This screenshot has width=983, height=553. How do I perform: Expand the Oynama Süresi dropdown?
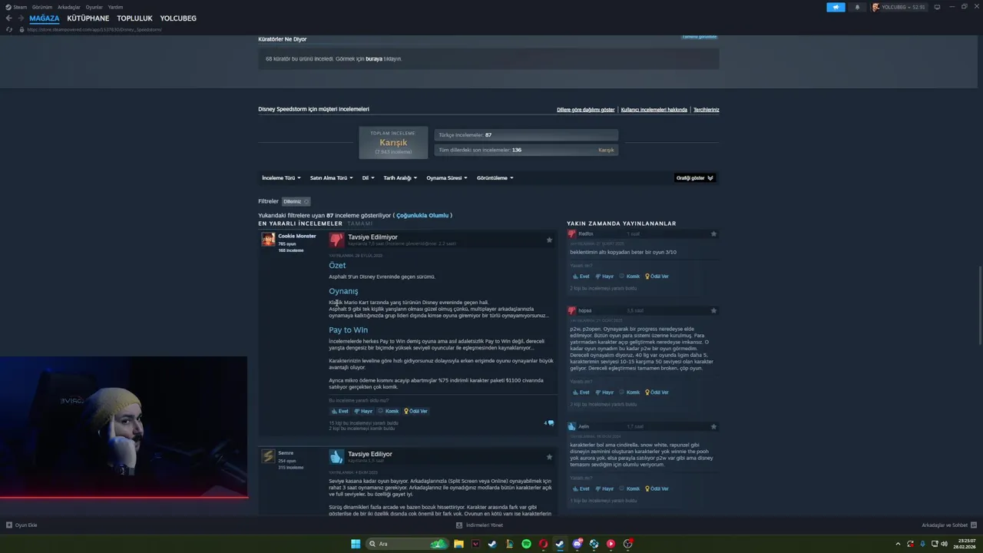click(x=447, y=177)
